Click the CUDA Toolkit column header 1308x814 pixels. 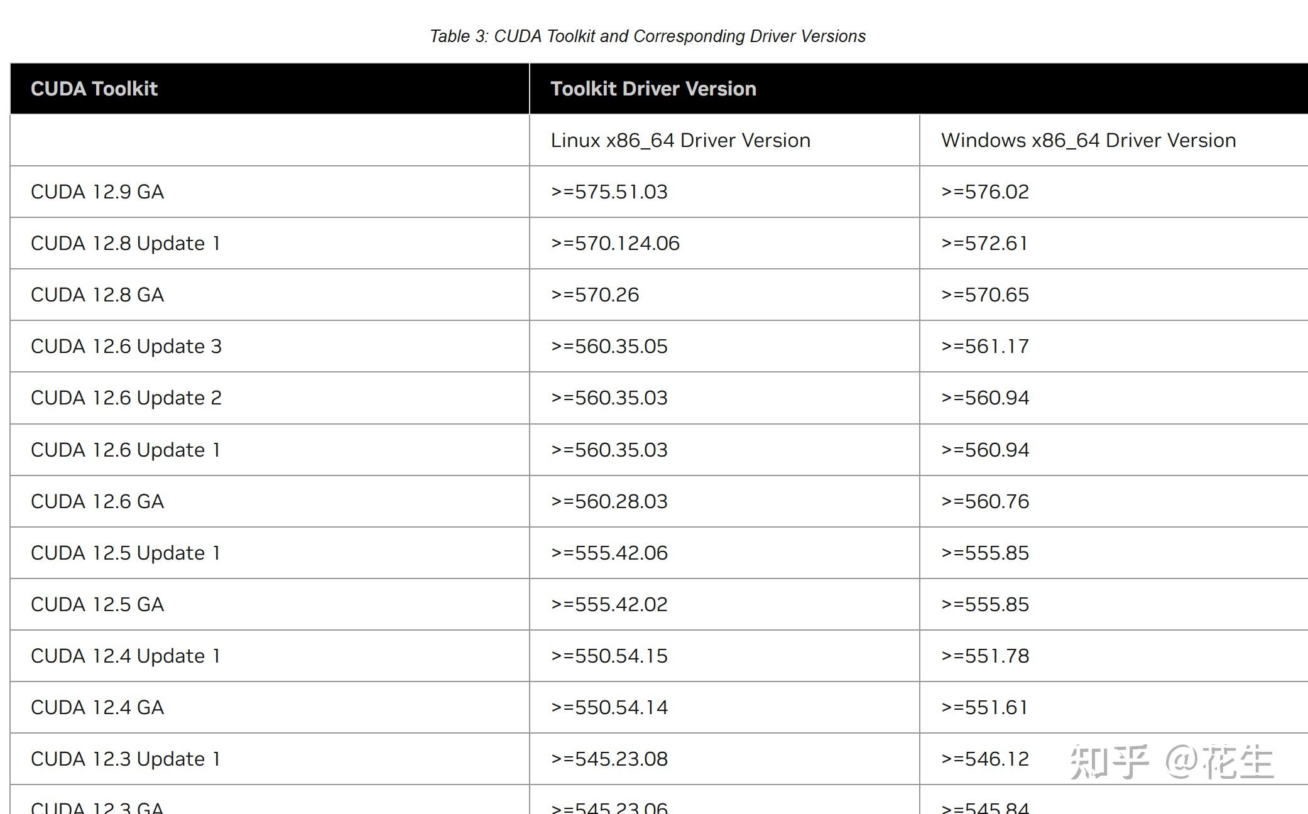[94, 89]
